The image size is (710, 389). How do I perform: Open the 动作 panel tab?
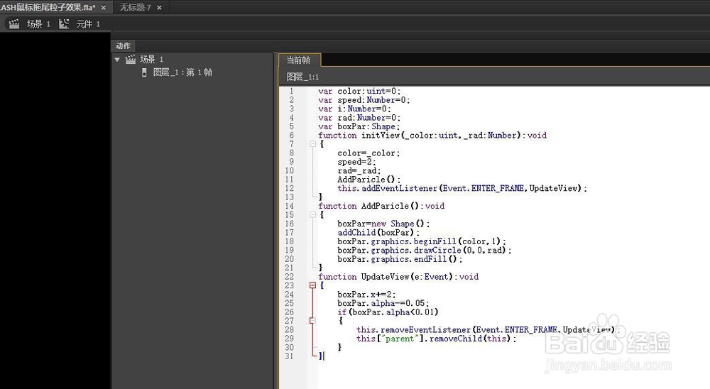pos(123,45)
